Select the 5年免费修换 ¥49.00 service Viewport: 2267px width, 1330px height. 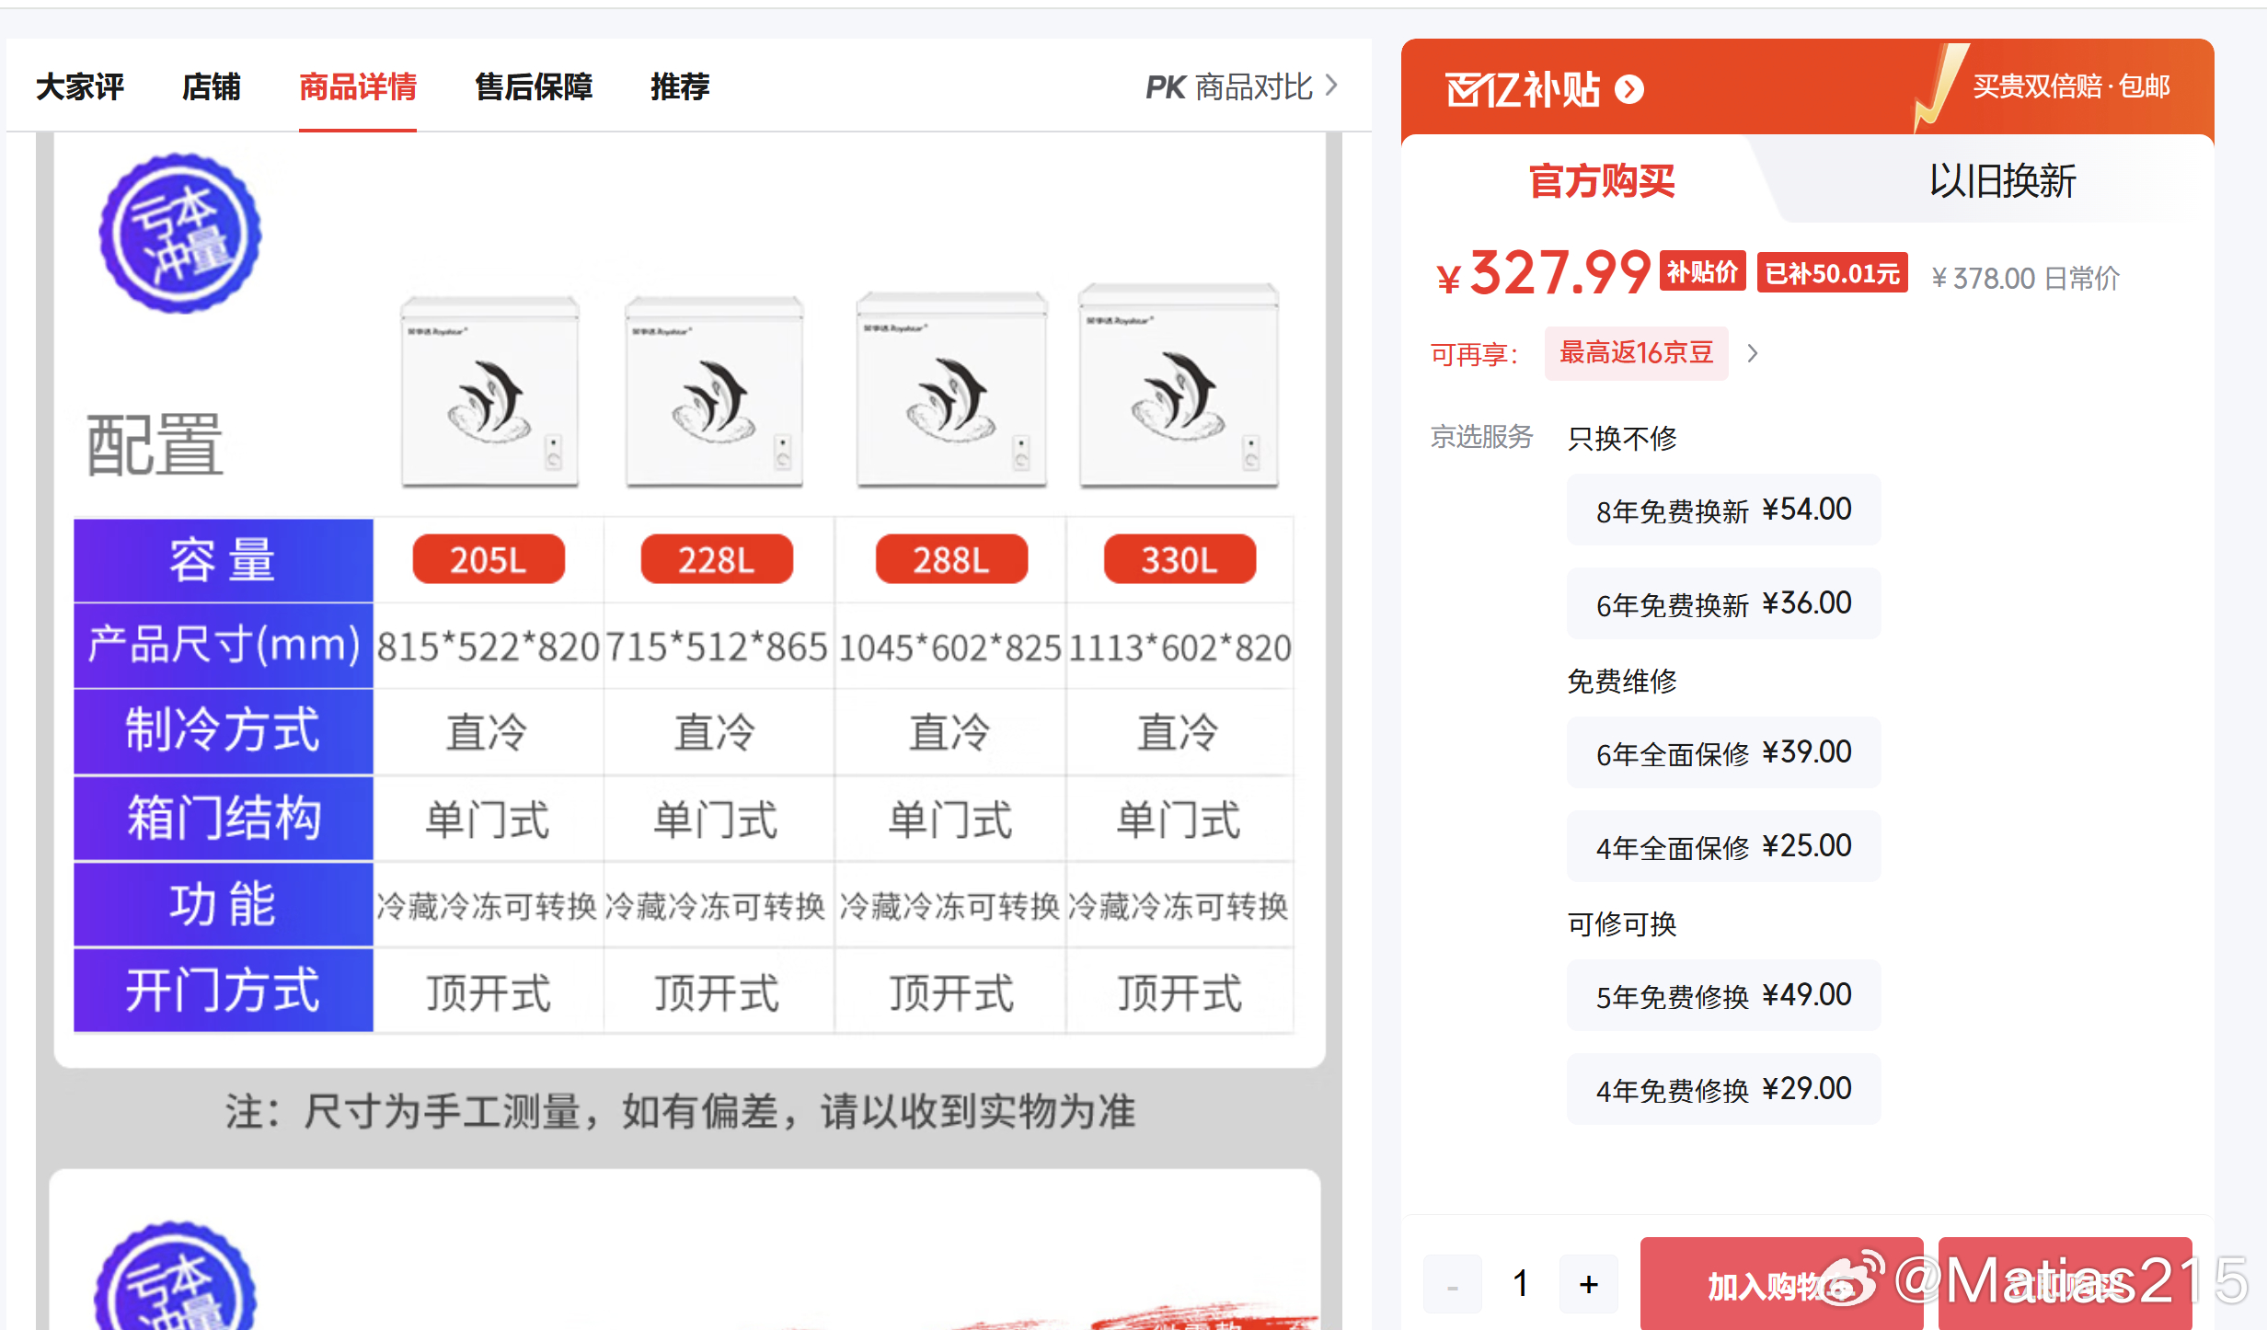coord(1722,994)
